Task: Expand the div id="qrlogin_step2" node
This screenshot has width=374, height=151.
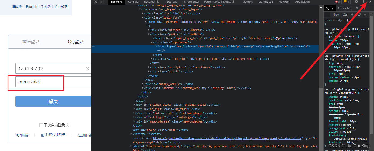Action: point(134,105)
